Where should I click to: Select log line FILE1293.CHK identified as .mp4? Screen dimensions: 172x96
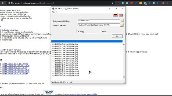coord(66,71)
